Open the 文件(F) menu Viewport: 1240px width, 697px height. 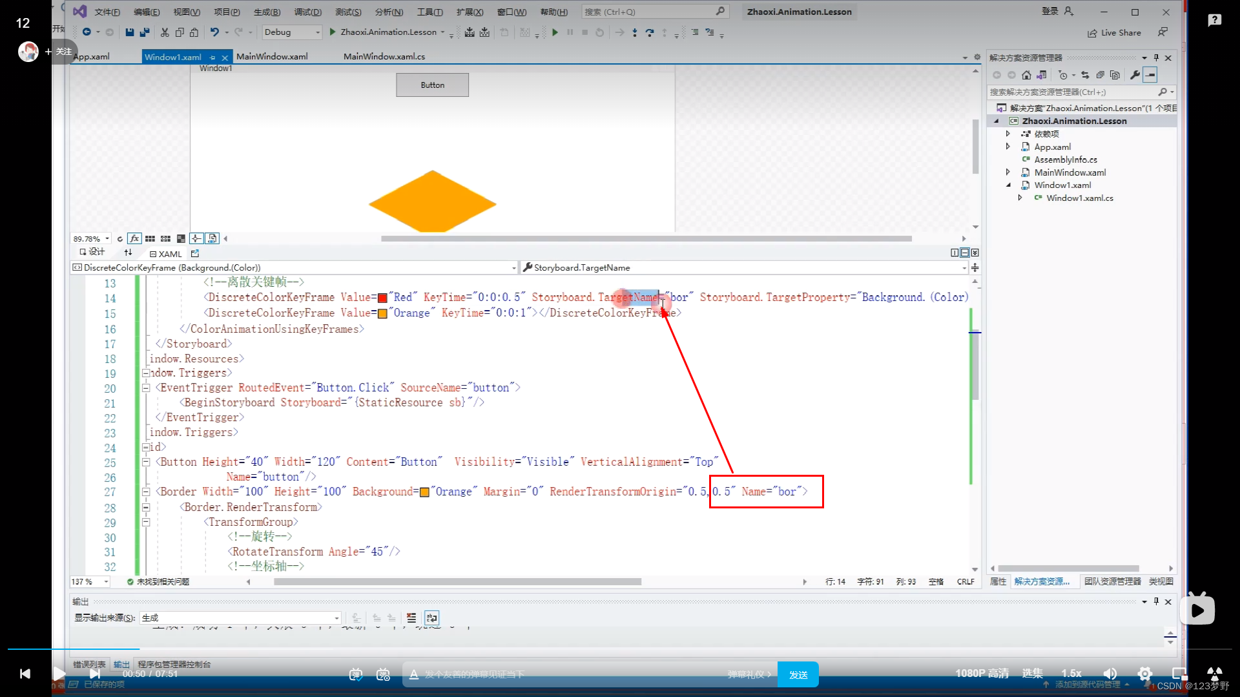[107, 12]
